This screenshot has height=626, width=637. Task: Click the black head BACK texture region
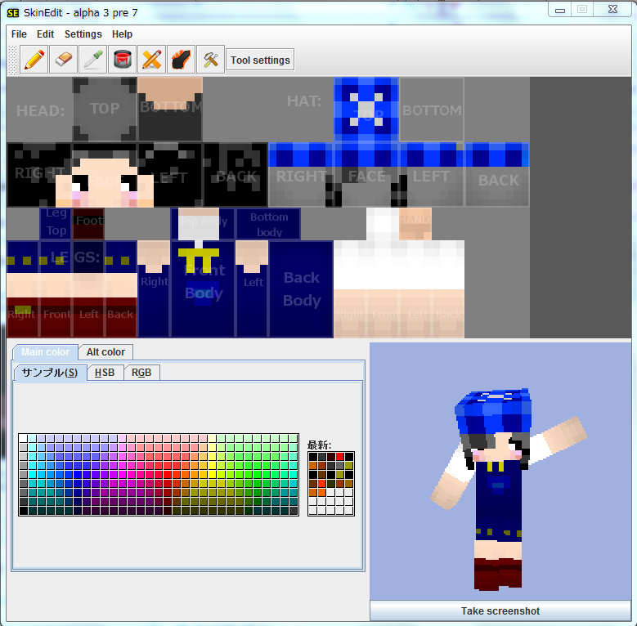coord(236,175)
